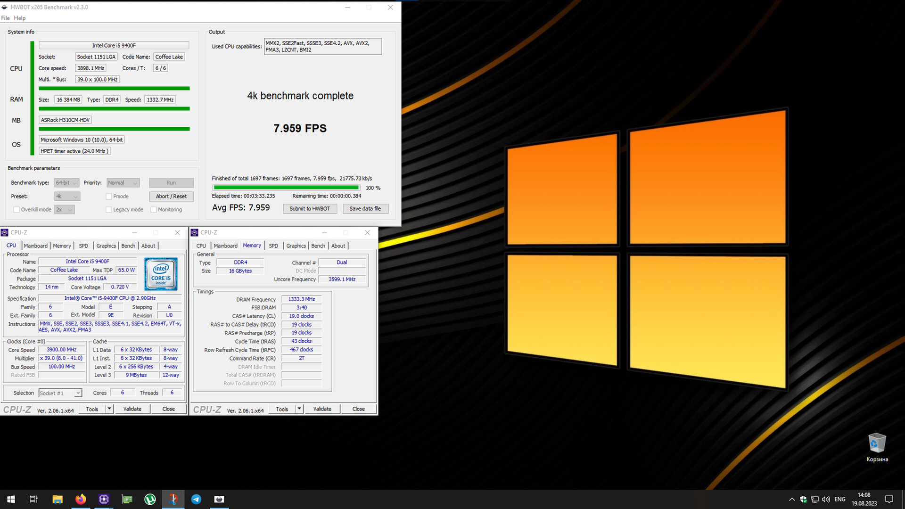Toggle the Monitoring checkbox
The width and height of the screenshot is (905, 509).
tap(154, 210)
